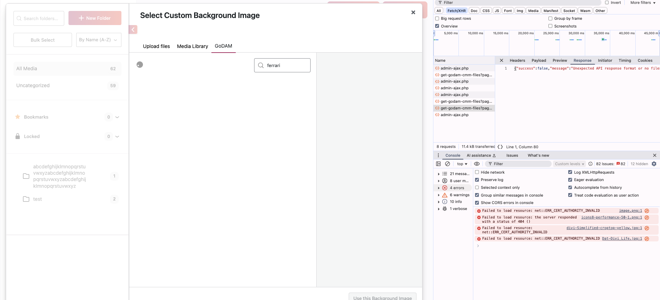This screenshot has height=300, width=660.
Task: Toggle the console sidebar panel icon
Action: 438,164
